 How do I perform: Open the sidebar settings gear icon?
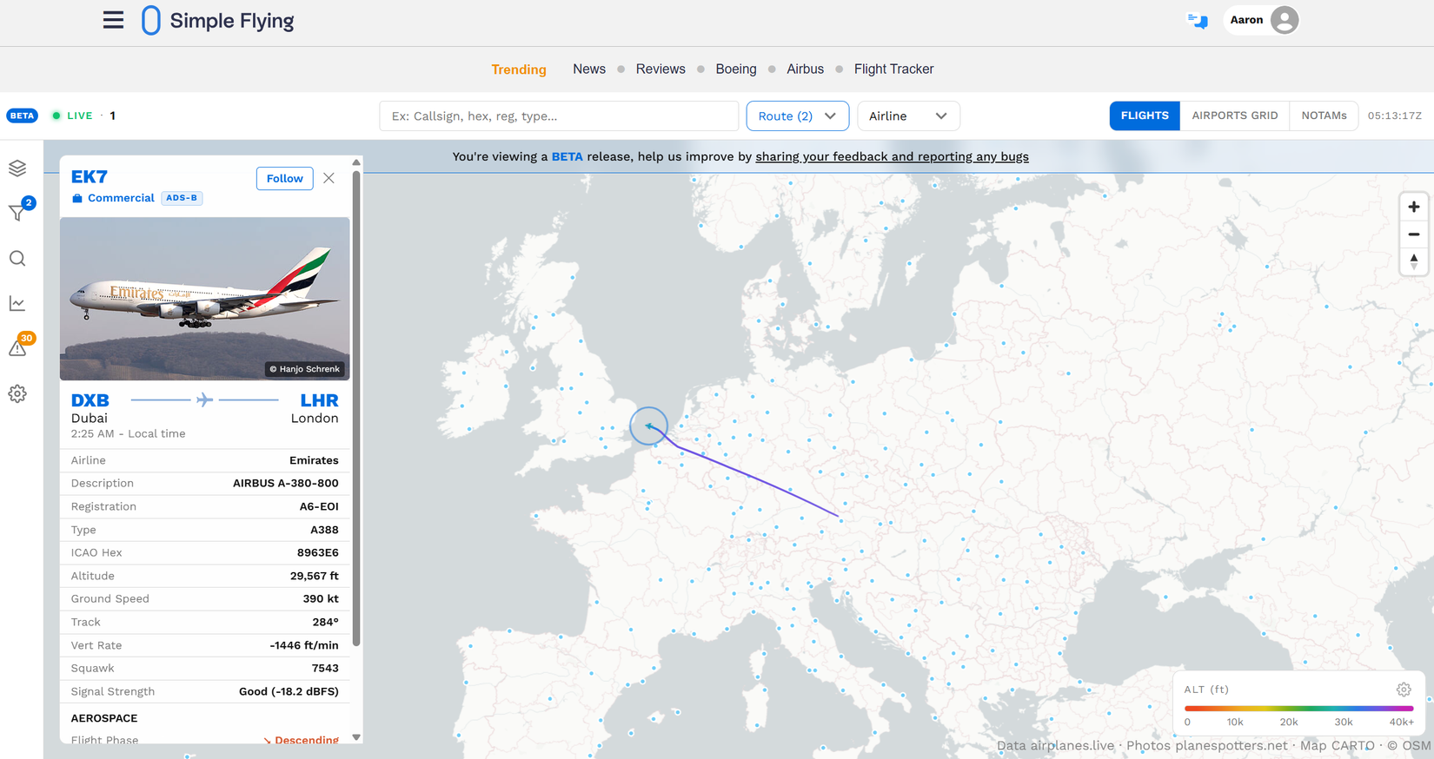(x=17, y=393)
